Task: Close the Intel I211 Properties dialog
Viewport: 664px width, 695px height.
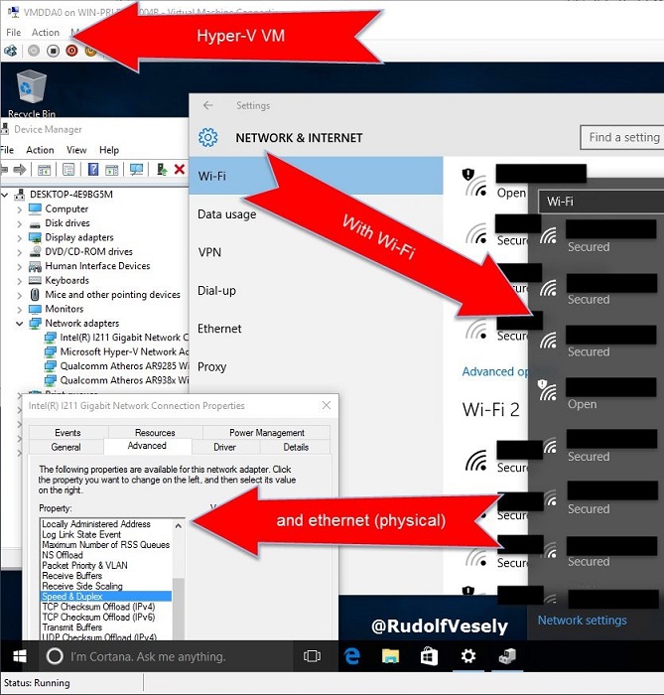Action: [327, 405]
